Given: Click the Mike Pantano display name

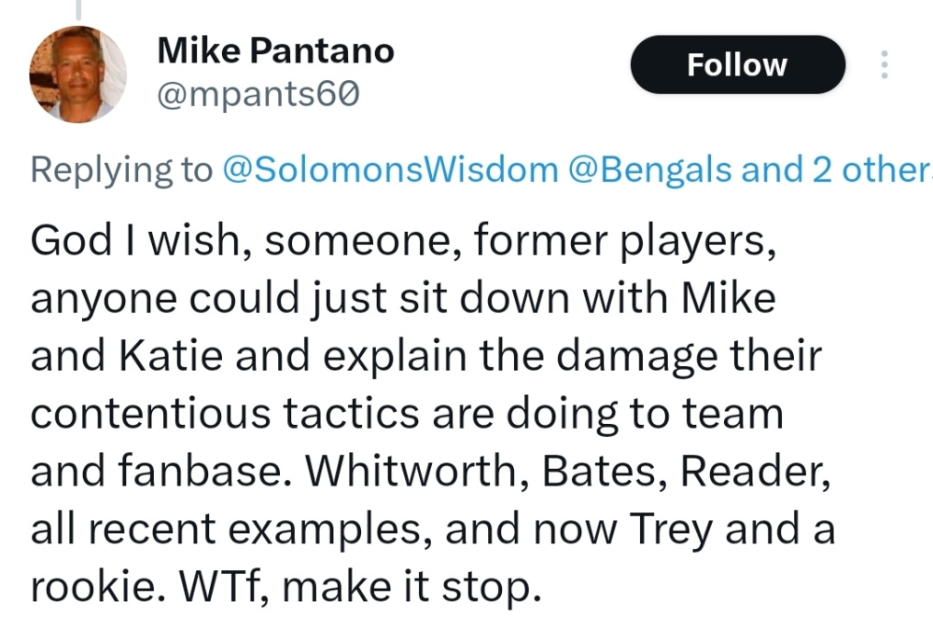Looking at the screenshot, I should coord(275,50).
